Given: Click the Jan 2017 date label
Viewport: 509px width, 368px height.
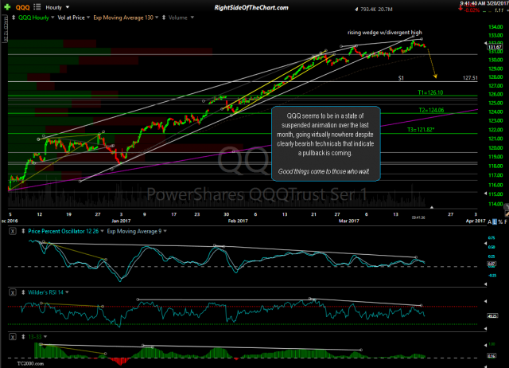Looking at the screenshot, I should 121,221.
